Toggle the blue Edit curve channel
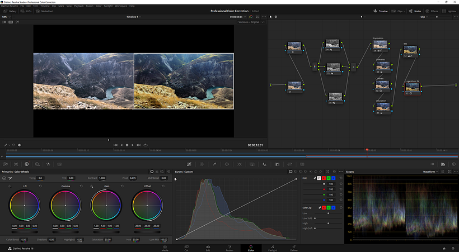459x252 pixels. click(x=333, y=178)
